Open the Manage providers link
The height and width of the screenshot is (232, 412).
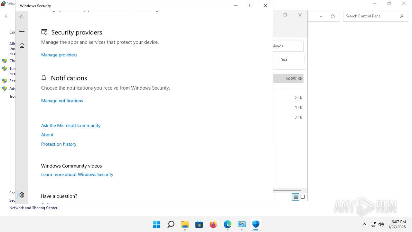click(59, 55)
